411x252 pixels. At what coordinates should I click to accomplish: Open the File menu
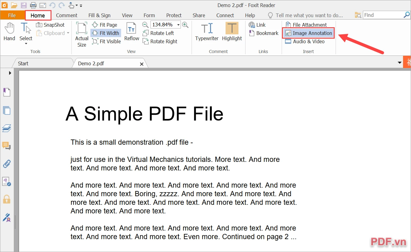[12, 15]
